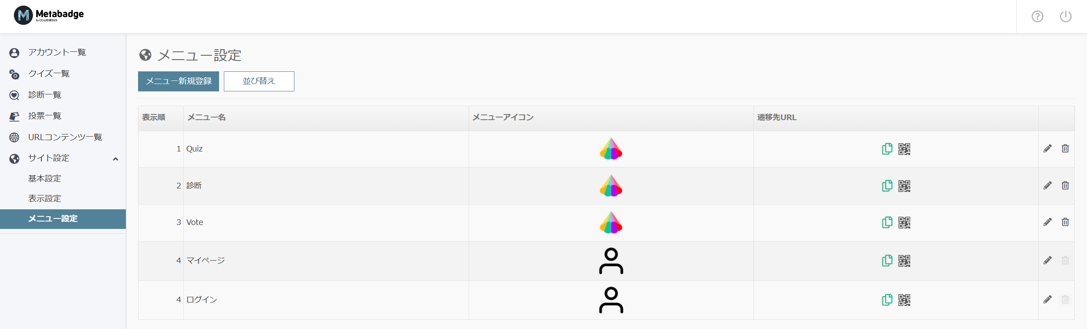Collapse the サイト設定 section in the sidebar
Image resolution: width=1087 pixels, height=329 pixels.
coord(116,158)
